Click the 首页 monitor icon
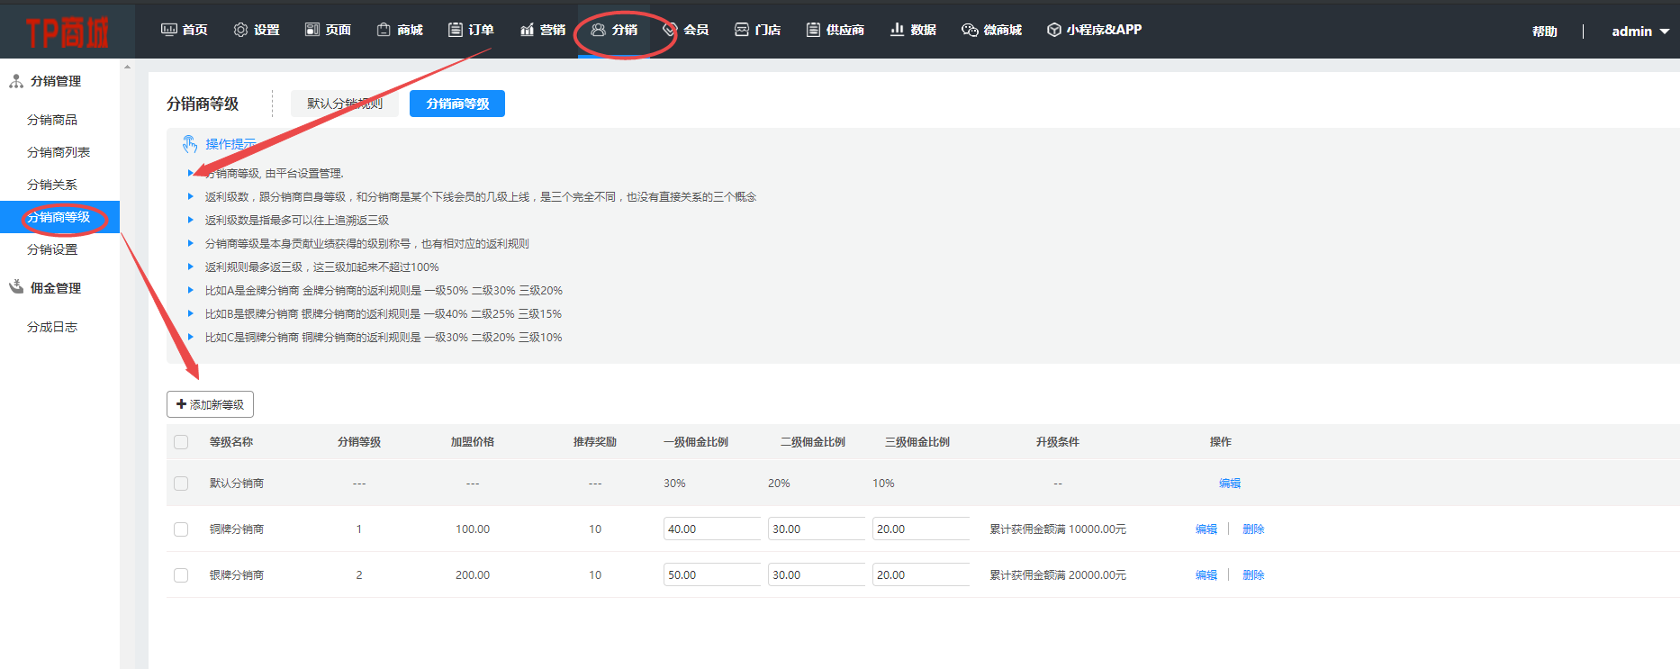The width and height of the screenshot is (1680, 669). point(168,30)
